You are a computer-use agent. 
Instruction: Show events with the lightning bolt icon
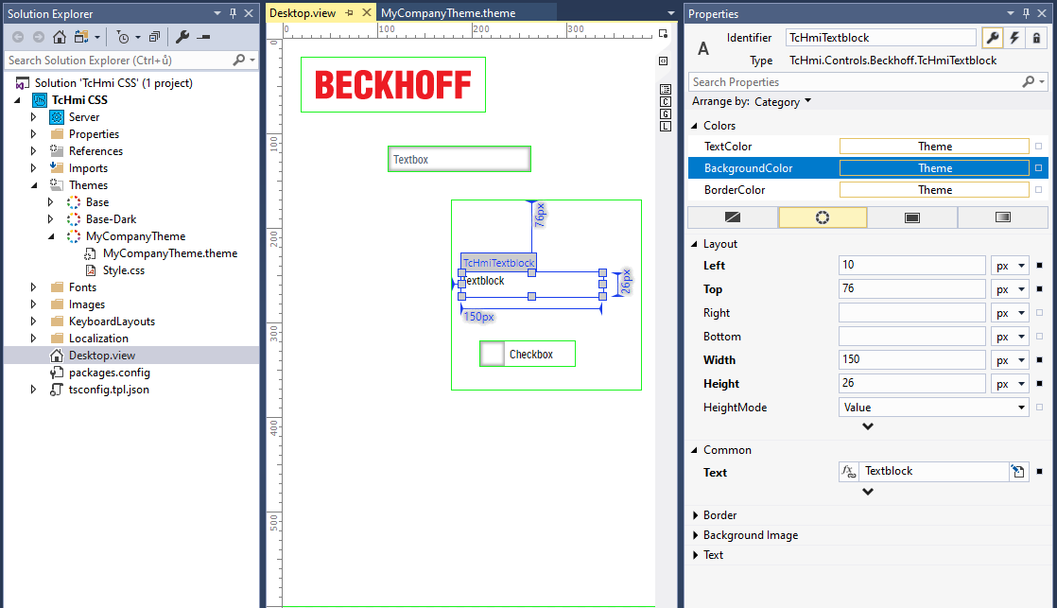click(1014, 38)
